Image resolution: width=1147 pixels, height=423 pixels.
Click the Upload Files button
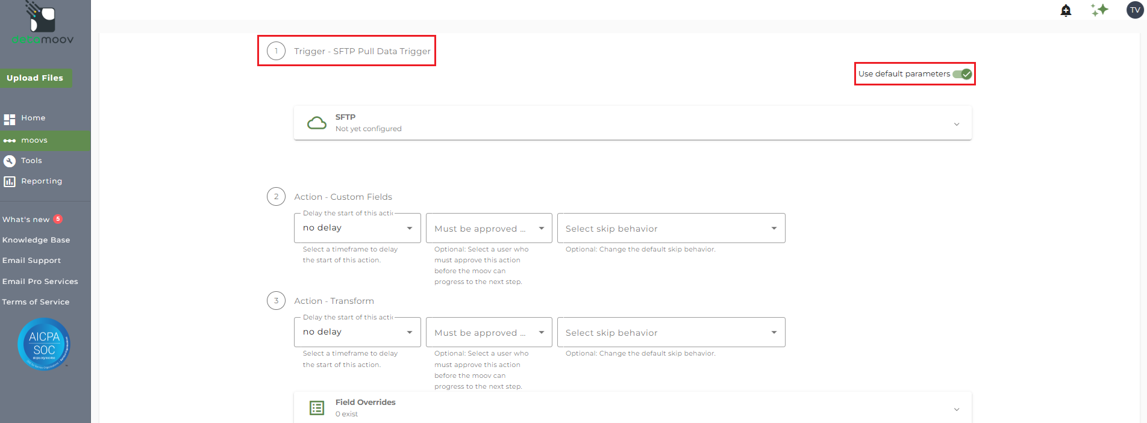[x=35, y=78]
